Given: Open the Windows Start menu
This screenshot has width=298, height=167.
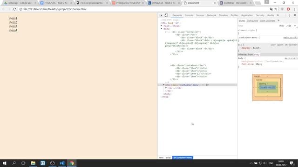Looking at the screenshot, I should pos(5,163).
